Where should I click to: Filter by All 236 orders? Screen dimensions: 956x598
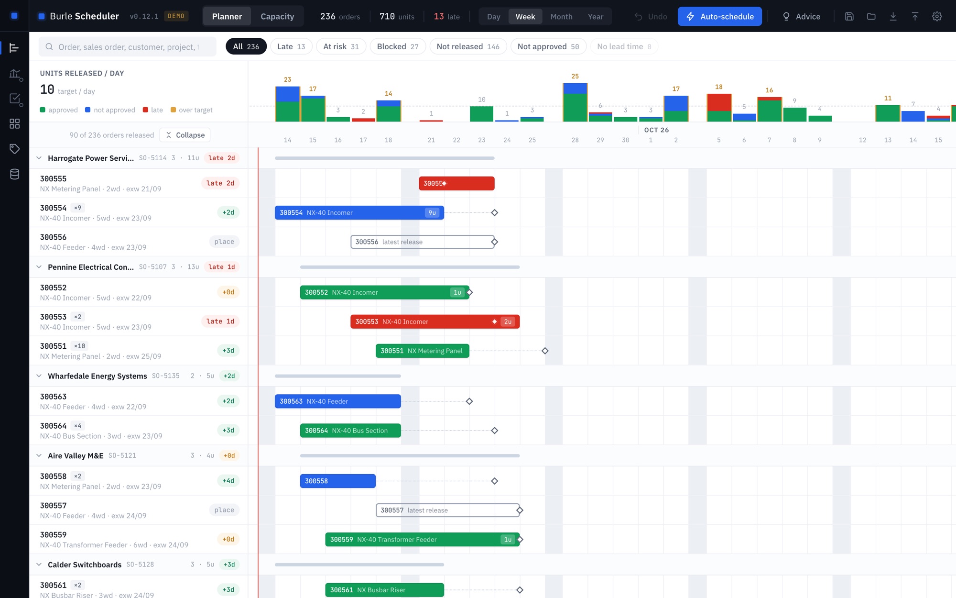tap(246, 46)
